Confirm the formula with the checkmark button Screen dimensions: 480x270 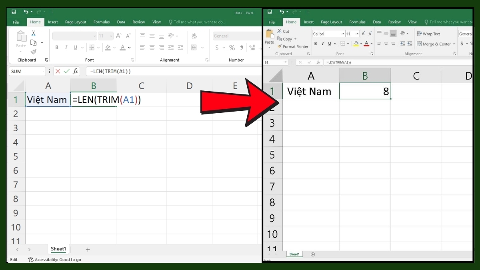pyautogui.click(x=66, y=71)
